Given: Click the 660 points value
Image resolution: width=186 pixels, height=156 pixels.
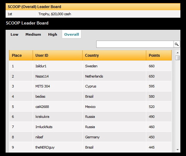Looking at the screenshot, I should coord(152,66).
